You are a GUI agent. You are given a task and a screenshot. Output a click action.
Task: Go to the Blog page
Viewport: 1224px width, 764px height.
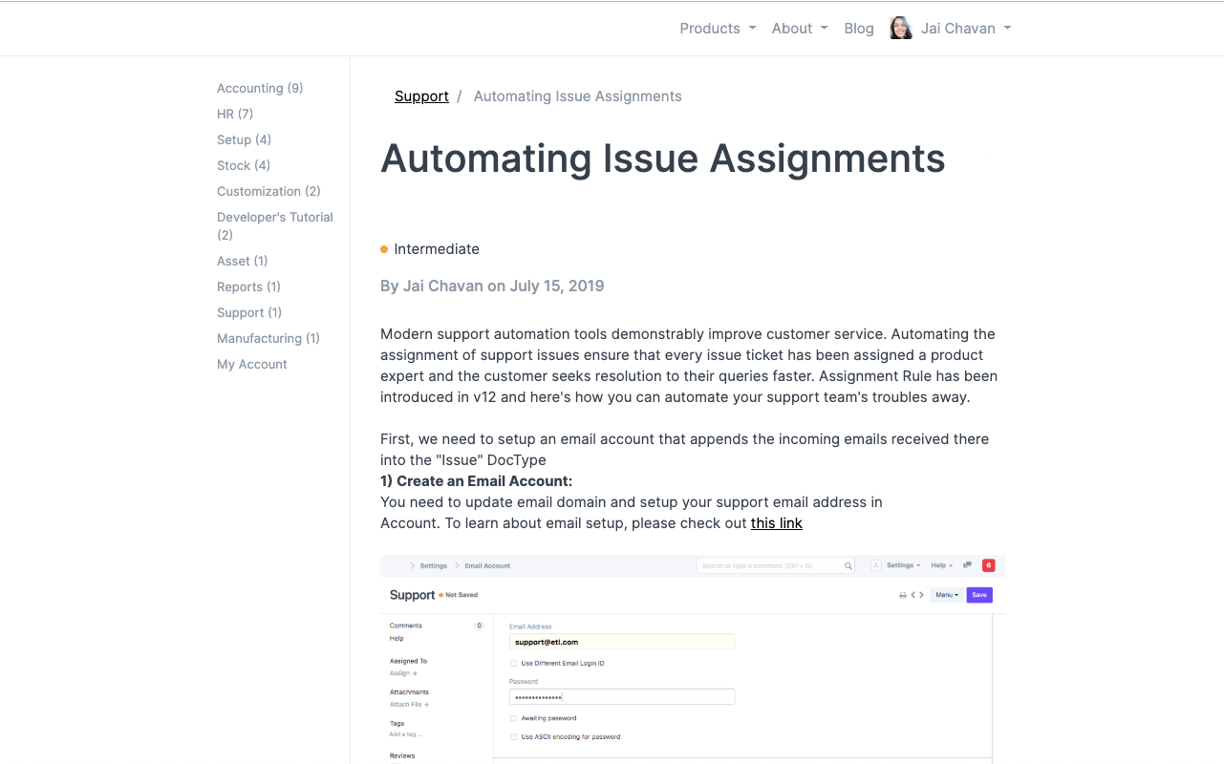(x=858, y=29)
